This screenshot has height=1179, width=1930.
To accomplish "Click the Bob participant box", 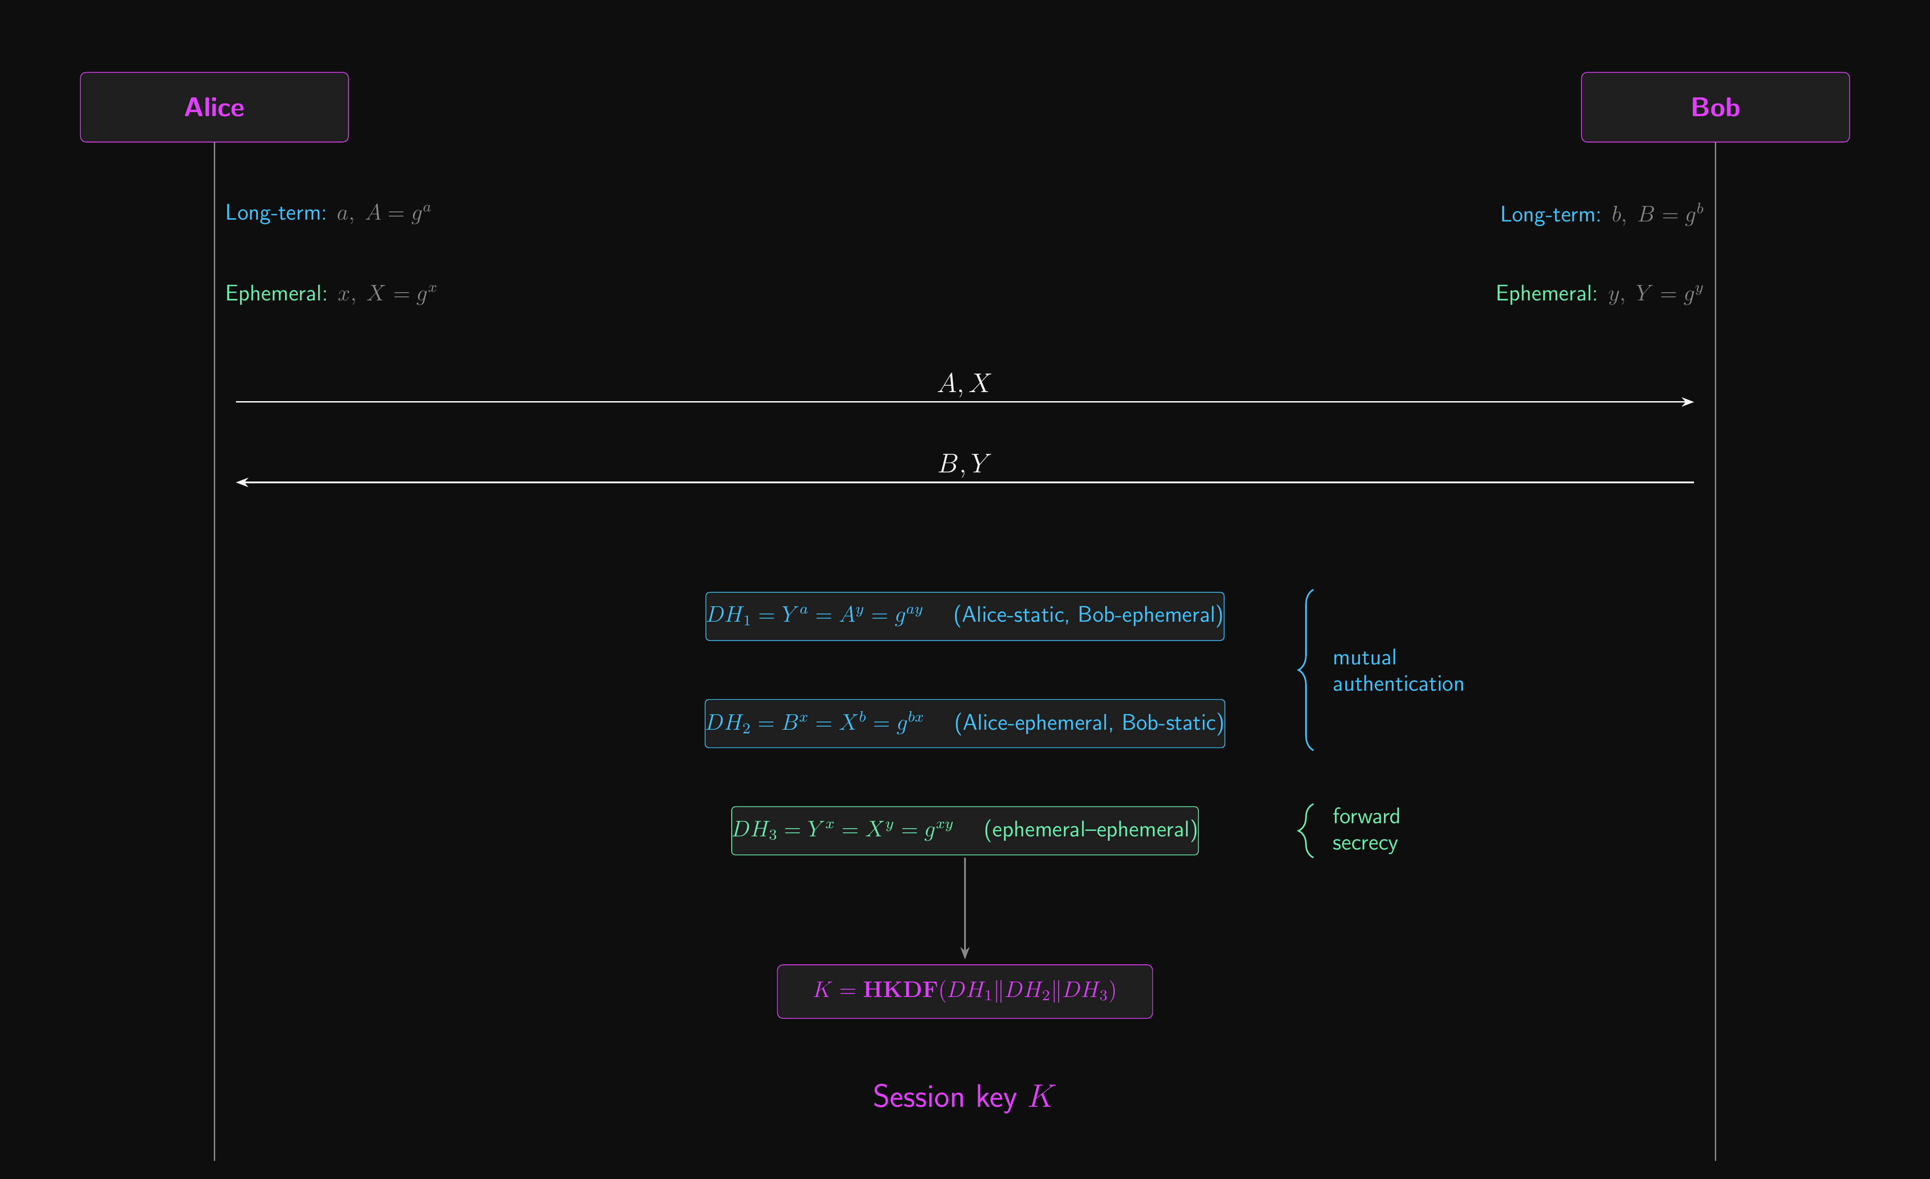I will (1714, 107).
